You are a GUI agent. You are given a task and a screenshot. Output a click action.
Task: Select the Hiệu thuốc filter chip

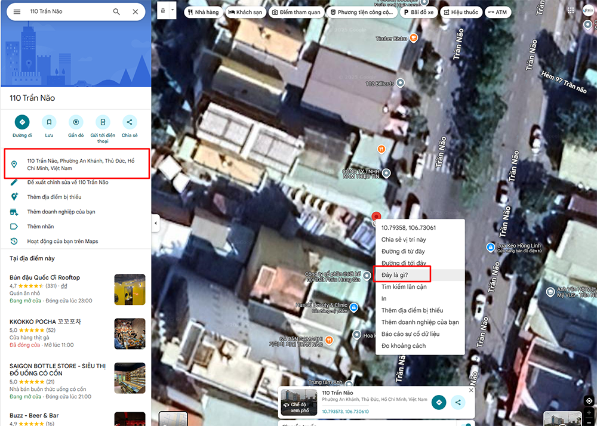(x=461, y=12)
